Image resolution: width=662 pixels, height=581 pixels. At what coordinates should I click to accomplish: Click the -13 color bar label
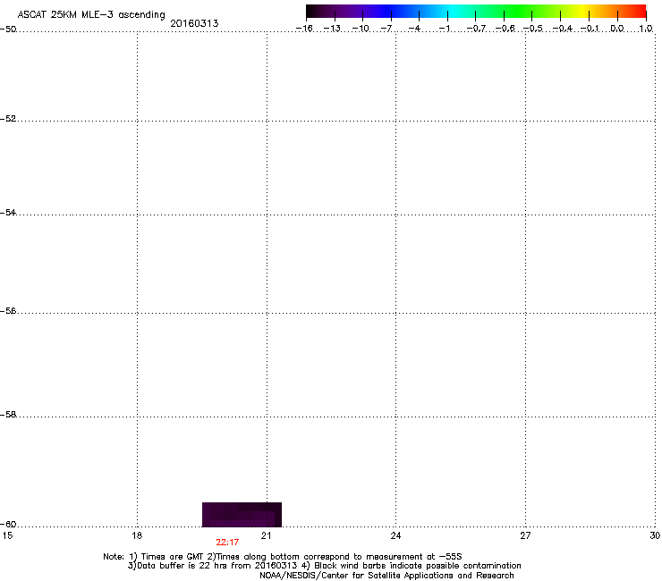(332, 29)
